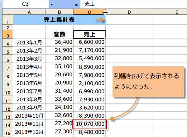Viewport: 187px width, 137px height.
Task: Select column C header
Action: [89, 12]
